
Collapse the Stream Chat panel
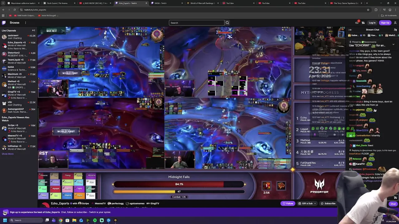(x=350, y=30)
